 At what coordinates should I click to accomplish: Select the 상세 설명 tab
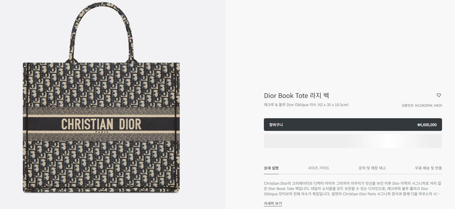271,168
